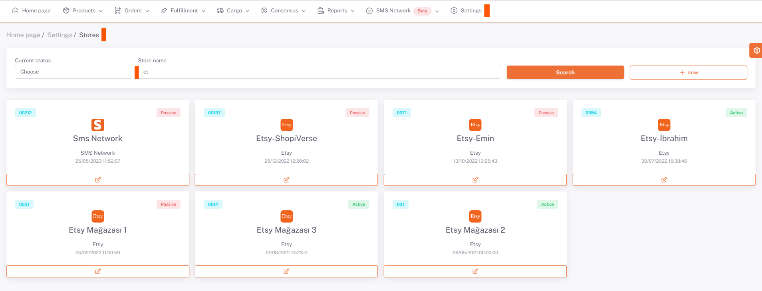Click the Etsy logo on Etsy-İbrahim card
This screenshot has height=291, width=762.
(x=664, y=125)
